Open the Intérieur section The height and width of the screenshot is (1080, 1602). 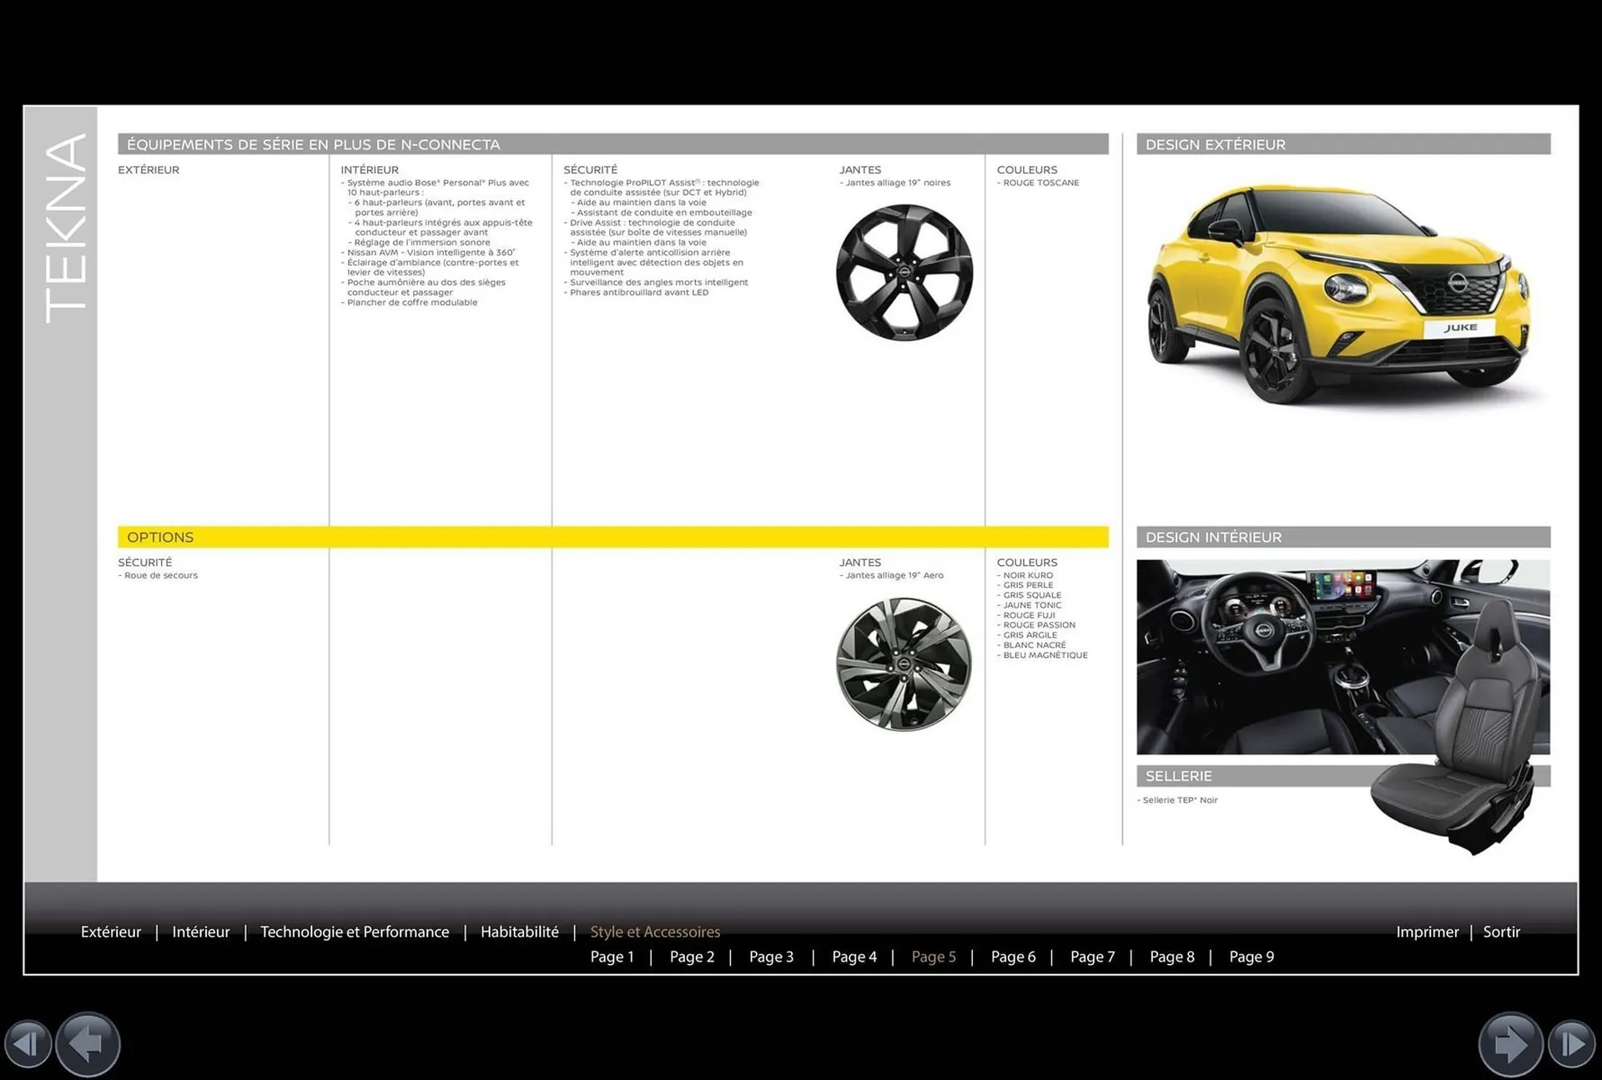[x=200, y=931]
